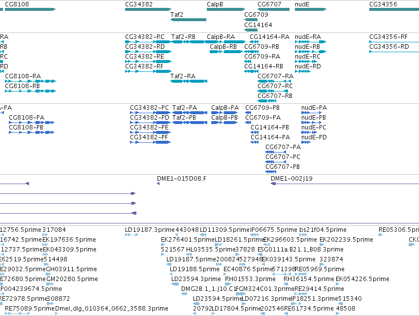Click protein CG8108-PB
419x316 pixels.
pos(26,127)
